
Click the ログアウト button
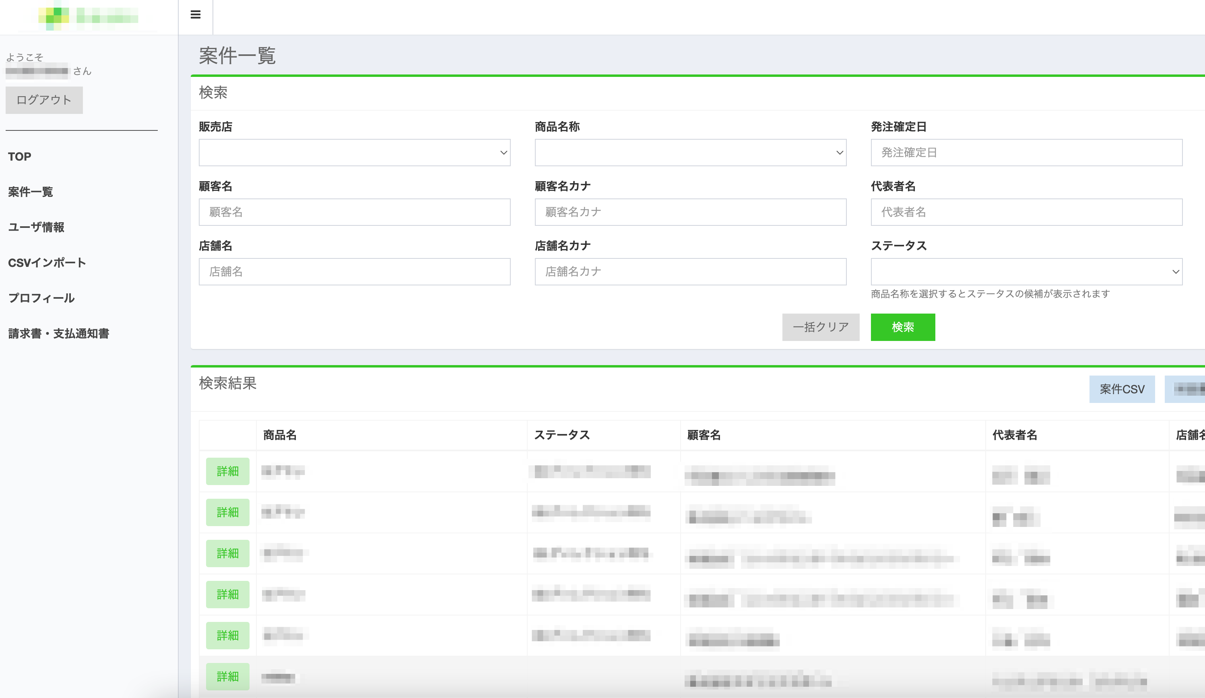(44, 100)
